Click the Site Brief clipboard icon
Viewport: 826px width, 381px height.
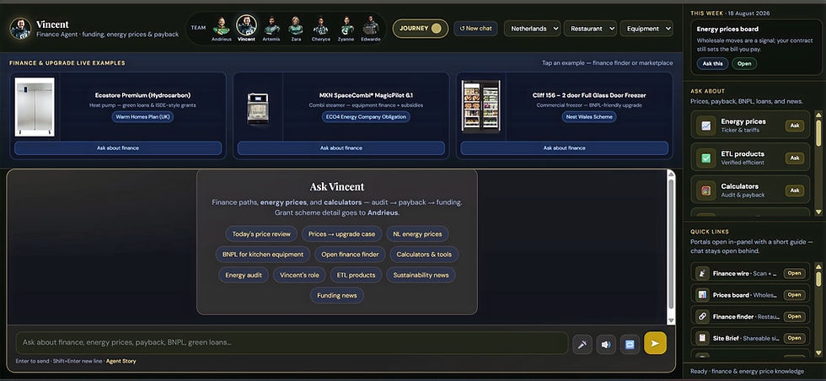click(701, 338)
